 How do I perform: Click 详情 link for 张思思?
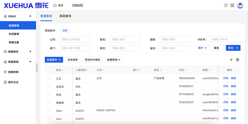click(x=225, y=86)
